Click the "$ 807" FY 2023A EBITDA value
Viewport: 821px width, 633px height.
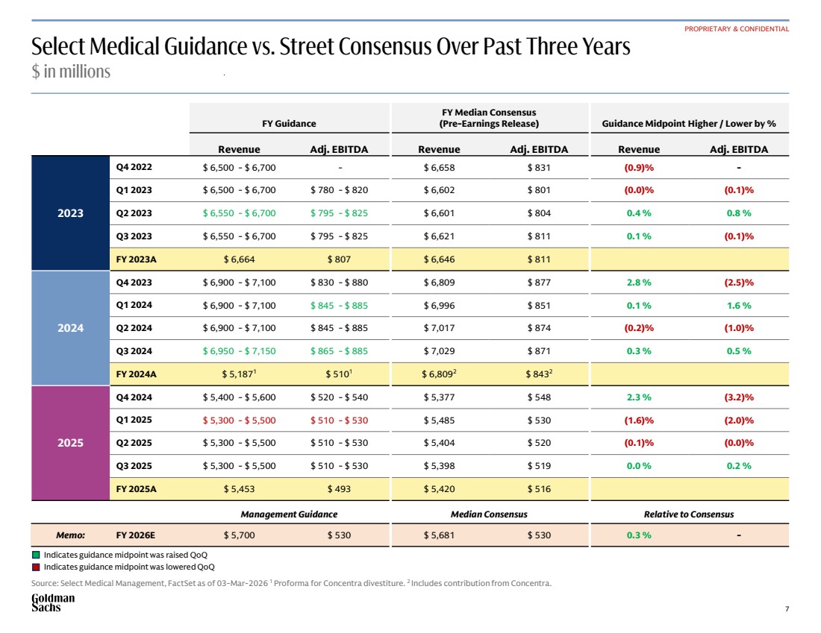(340, 259)
